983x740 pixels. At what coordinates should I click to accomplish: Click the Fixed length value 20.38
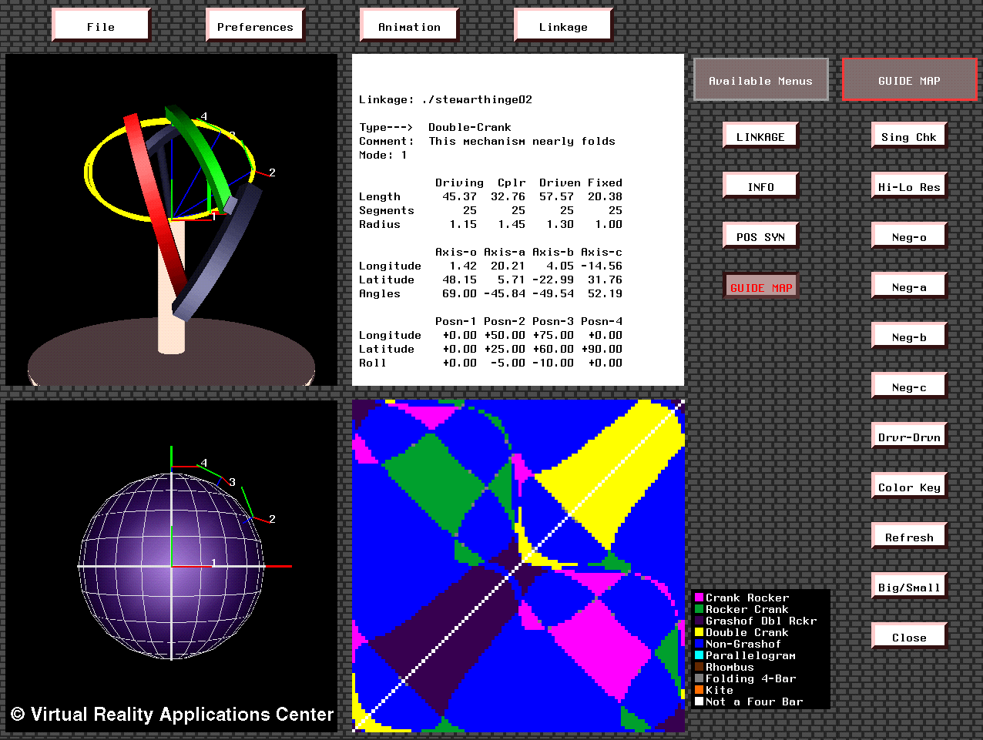605,196
